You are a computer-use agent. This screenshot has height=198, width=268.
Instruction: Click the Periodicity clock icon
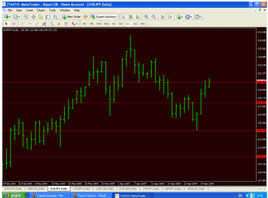click(187, 17)
